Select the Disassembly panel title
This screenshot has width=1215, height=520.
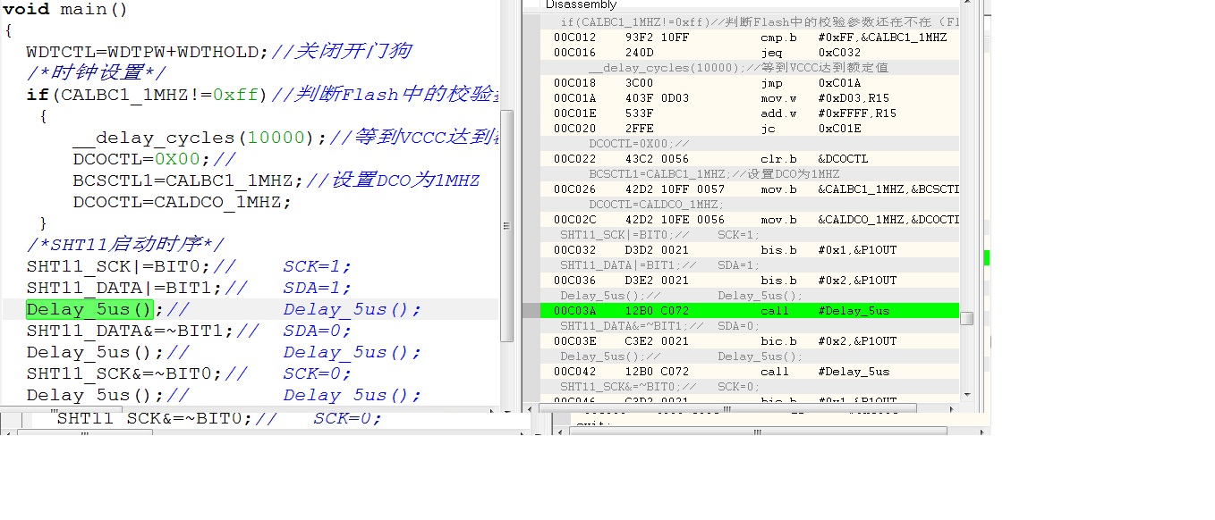pos(582,5)
